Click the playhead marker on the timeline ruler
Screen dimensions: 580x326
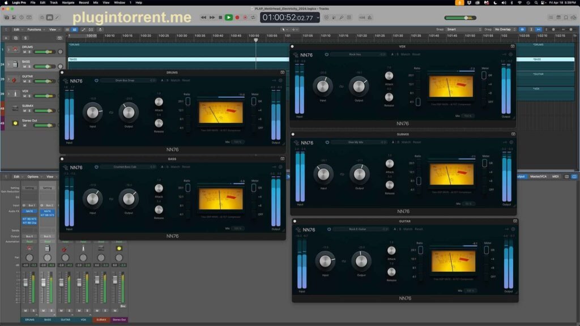pos(255,40)
